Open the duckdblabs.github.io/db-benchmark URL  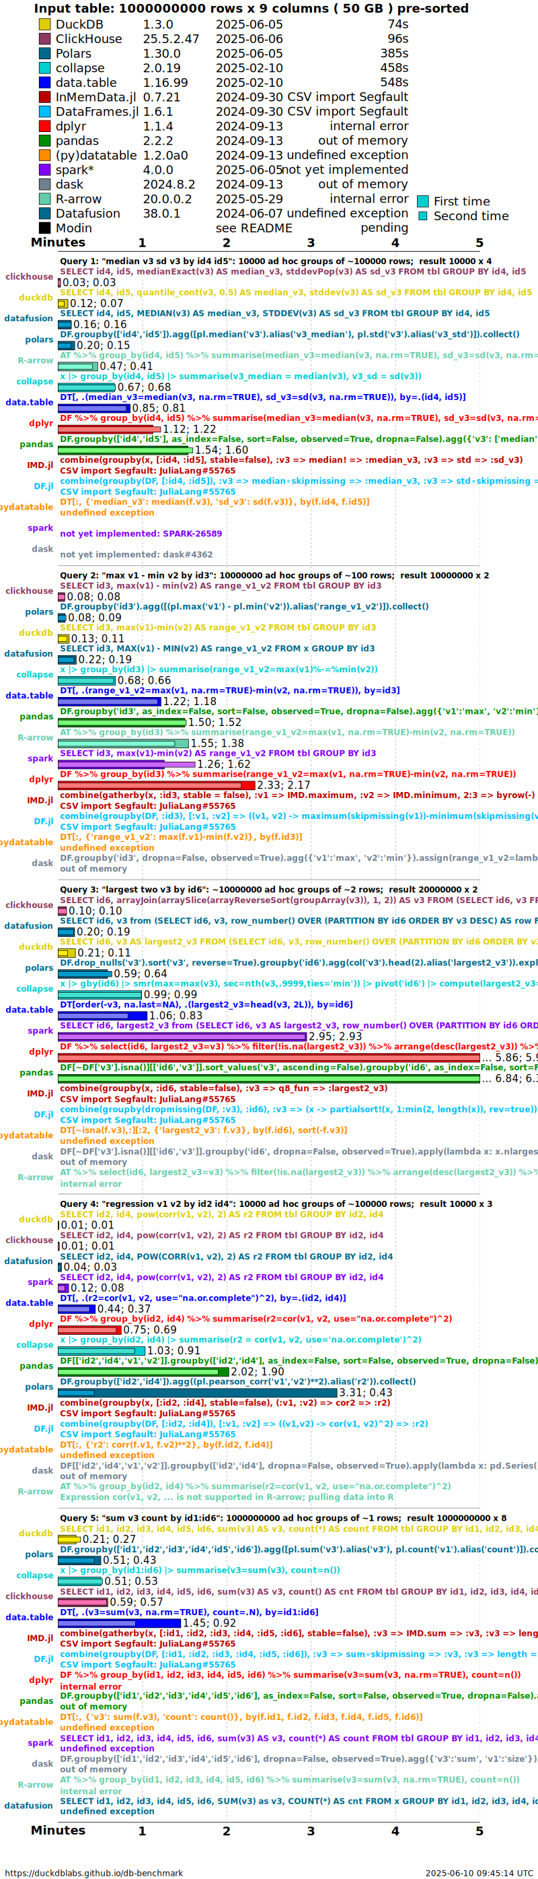click(94, 1873)
